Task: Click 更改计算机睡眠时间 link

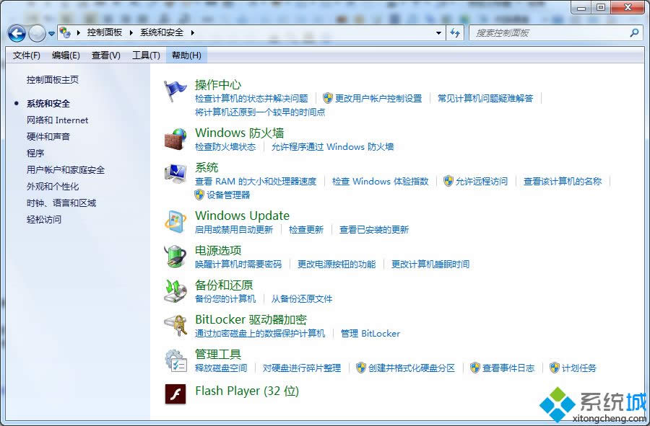Action: click(x=430, y=265)
